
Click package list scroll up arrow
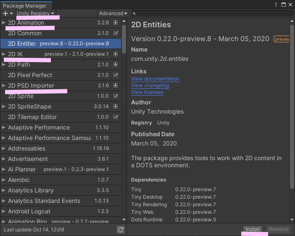[x=124, y=21]
